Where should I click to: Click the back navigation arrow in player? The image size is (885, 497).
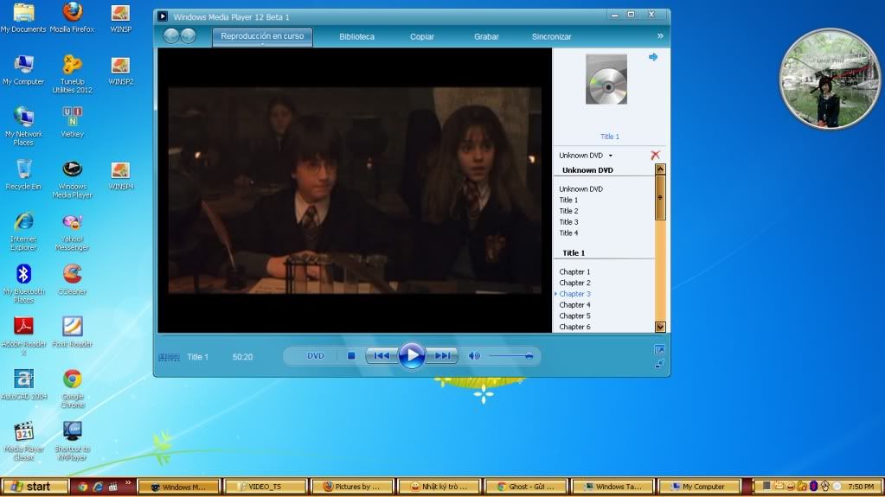click(171, 36)
